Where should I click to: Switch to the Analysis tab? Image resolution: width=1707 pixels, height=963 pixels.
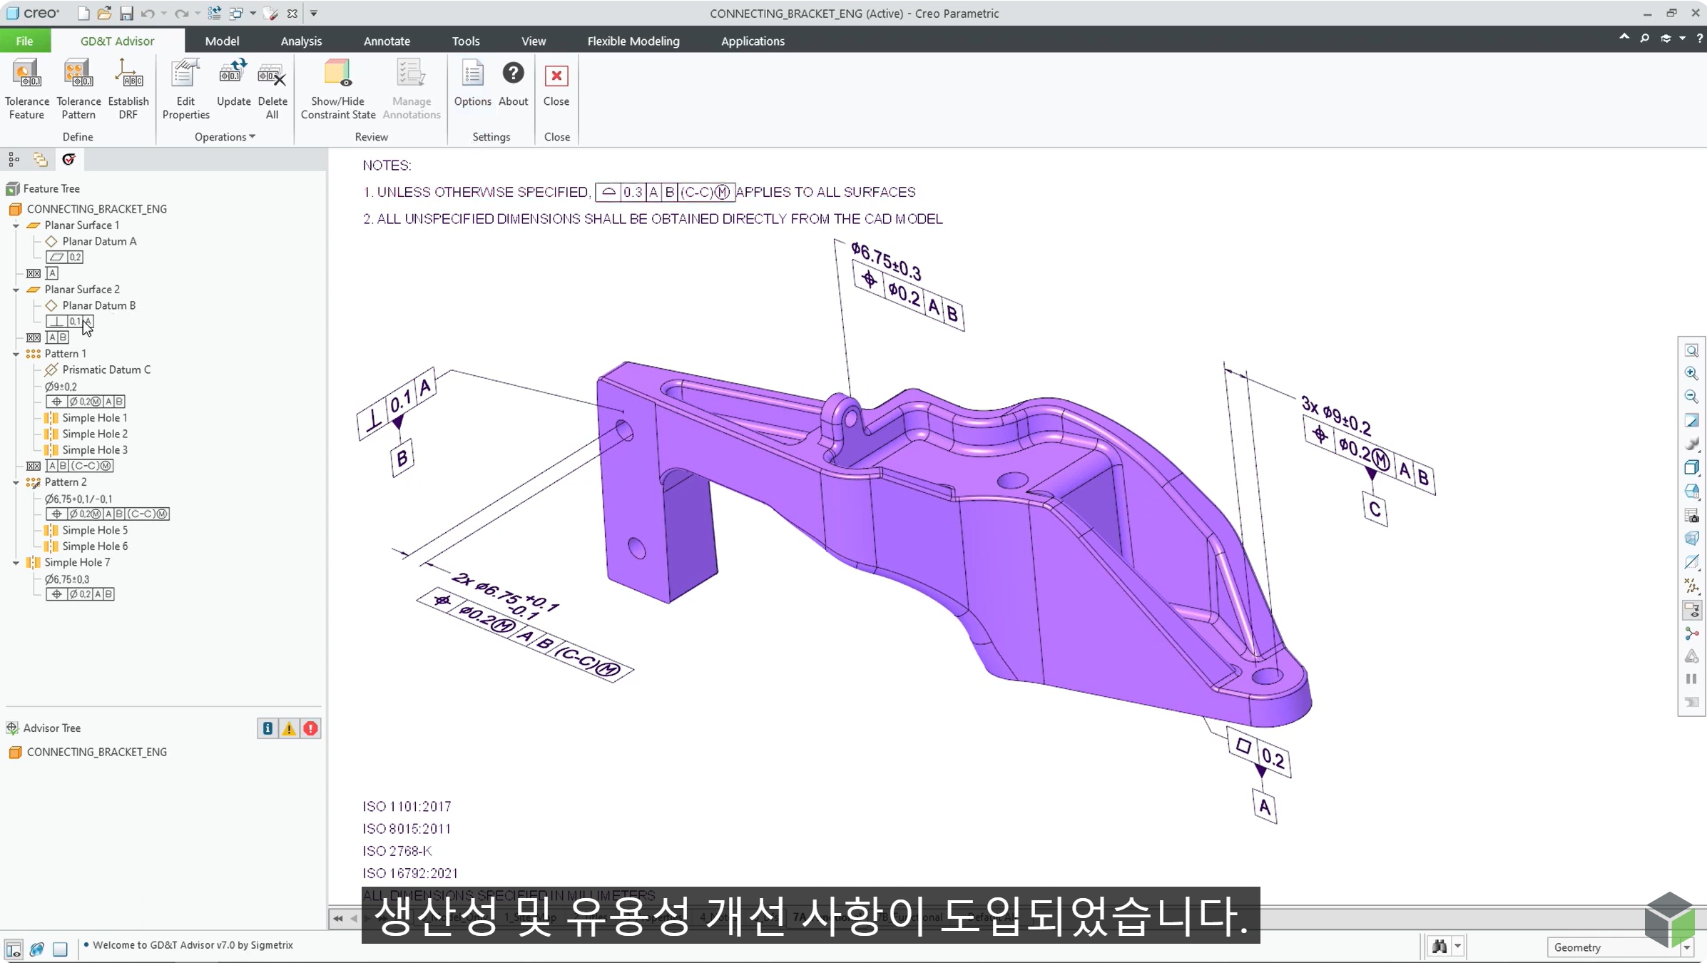pyautogui.click(x=301, y=41)
